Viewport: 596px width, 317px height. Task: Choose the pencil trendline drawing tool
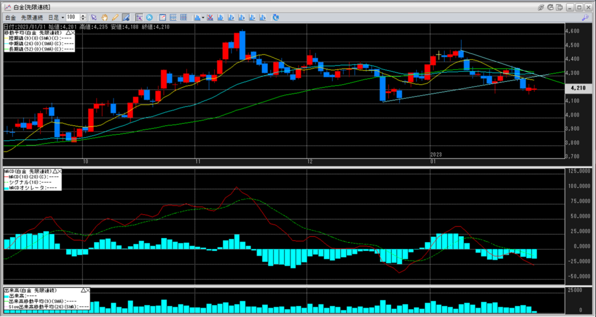click(x=115, y=17)
